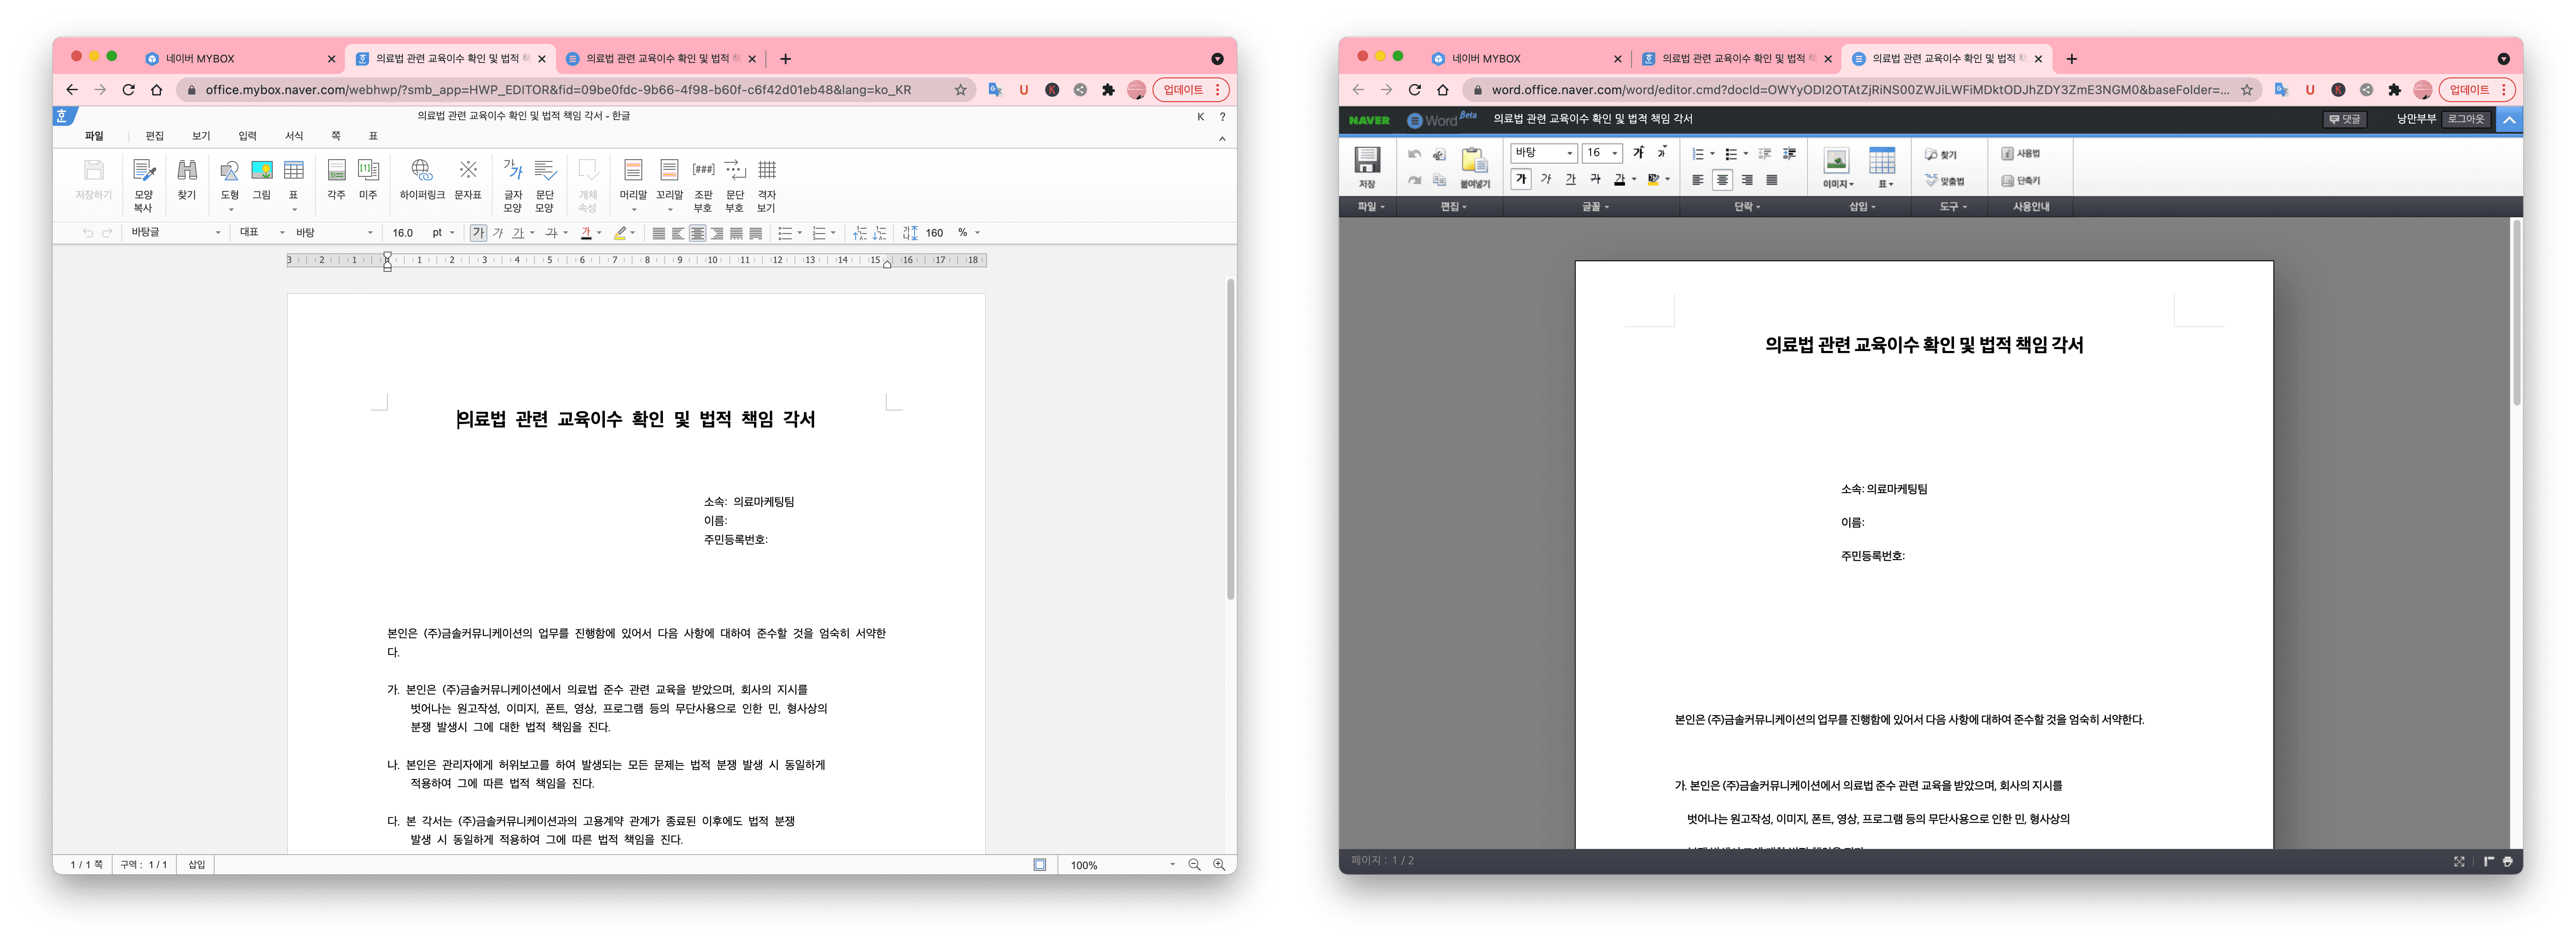Pick font color swatch in Hangul editor
This screenshot has height=943, width=2576.
586,233
